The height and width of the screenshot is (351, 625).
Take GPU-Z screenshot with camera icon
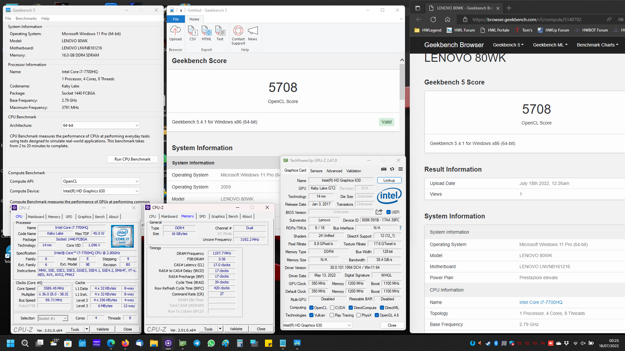click(x=384, y=169)
